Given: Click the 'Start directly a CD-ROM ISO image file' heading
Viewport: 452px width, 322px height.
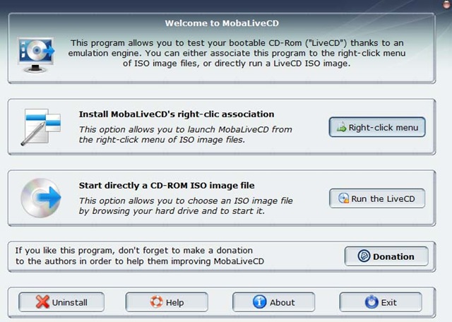Looking at the screenshot, I should click(176, 186).
